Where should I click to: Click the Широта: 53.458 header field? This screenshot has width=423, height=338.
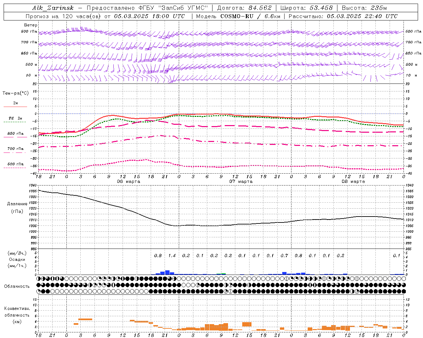click(306, 8)
